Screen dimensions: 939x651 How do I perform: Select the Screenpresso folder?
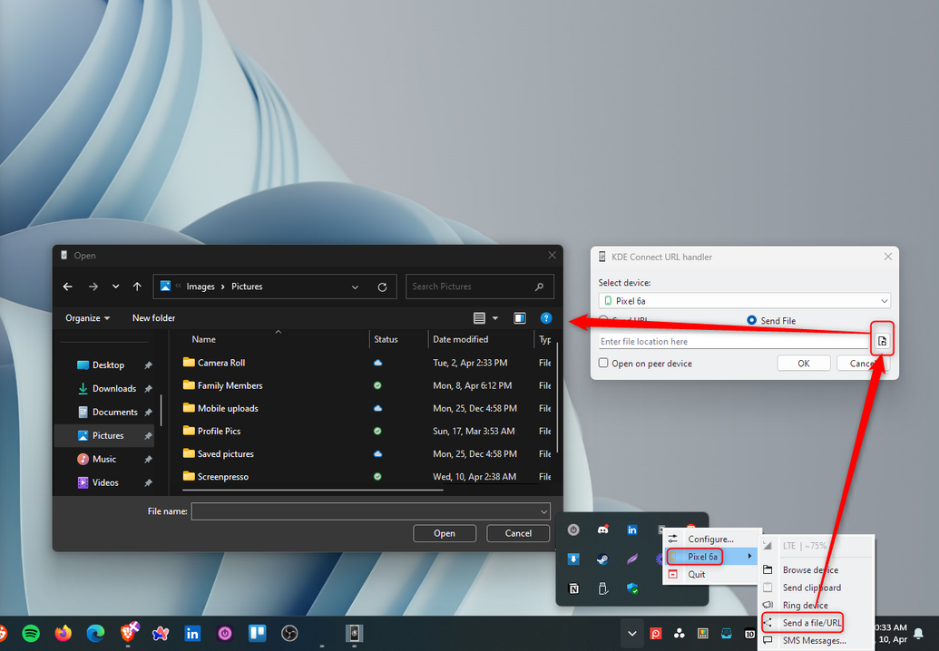pos(223,477)
